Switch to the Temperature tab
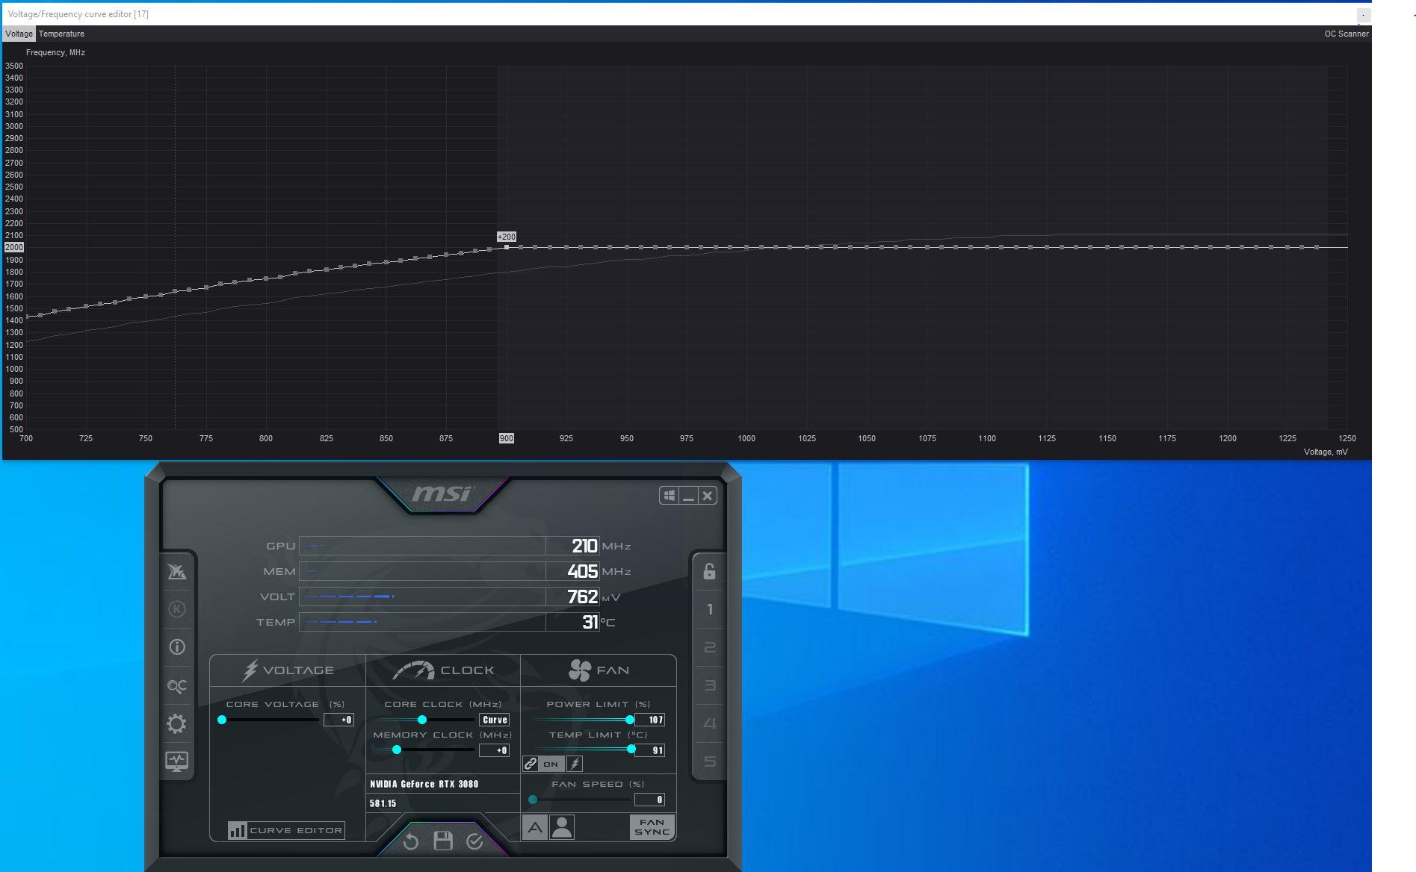Screen dimensions: 1416x872 click(61, 34)
